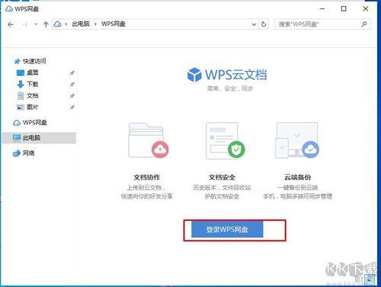The width and height of the screenshot is (381, 287).
Task: Unpin 文档 using its pin icon
Action: click(72, 96)
